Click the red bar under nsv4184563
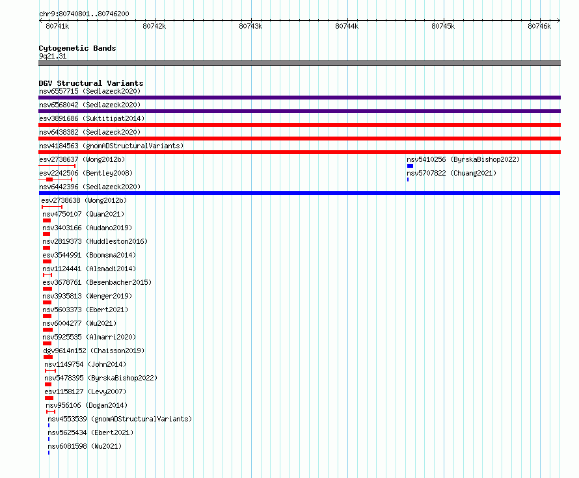 click(299, 152)
